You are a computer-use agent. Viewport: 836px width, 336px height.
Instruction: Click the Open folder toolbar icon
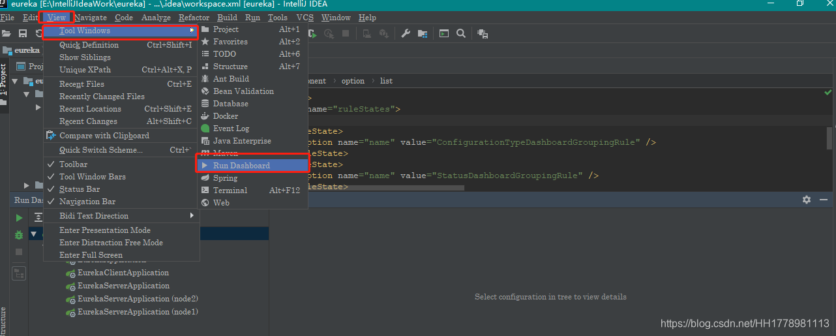pyautogui.click(x=6, y=33)
